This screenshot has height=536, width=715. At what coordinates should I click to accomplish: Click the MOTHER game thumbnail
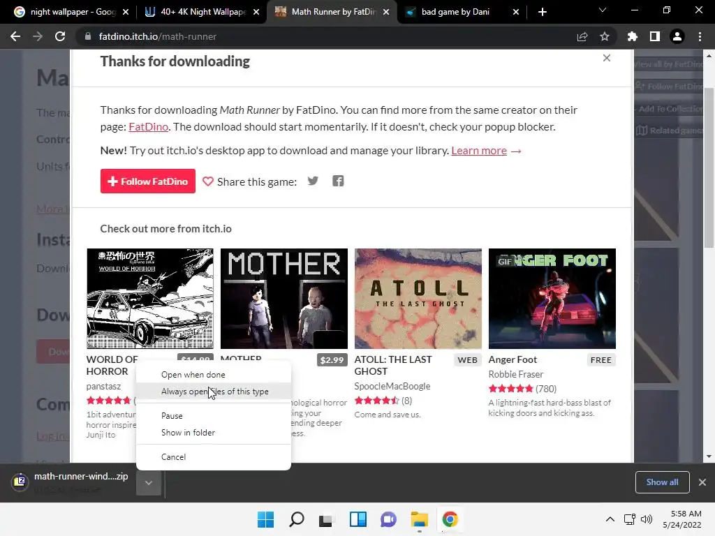pyautogui.click(x=284, y=299)
